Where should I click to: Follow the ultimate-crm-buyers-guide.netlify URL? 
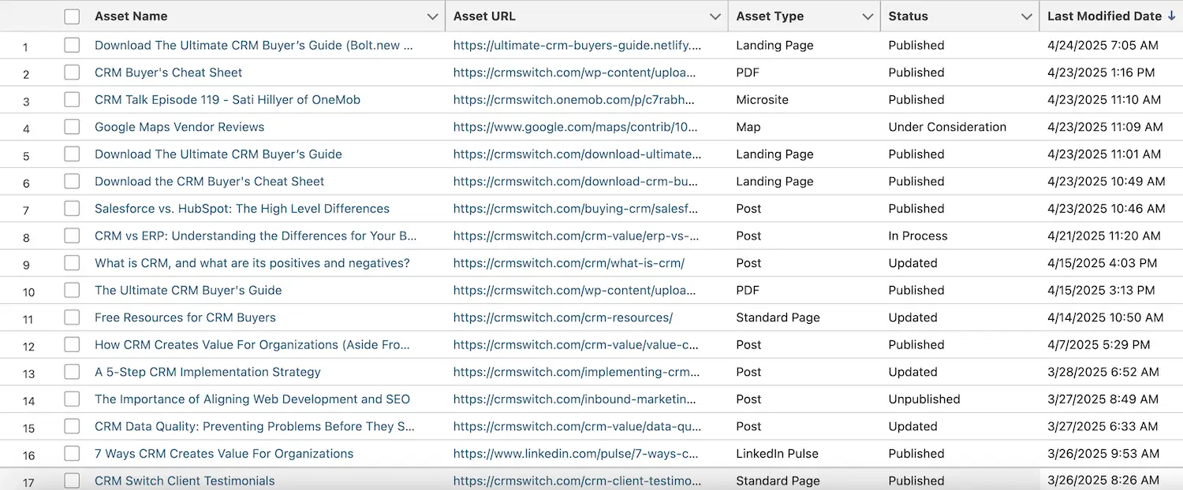tap(577, 46)
